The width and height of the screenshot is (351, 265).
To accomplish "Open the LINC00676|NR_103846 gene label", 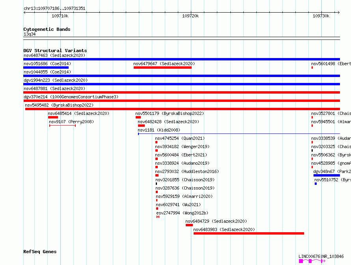I will (321, 256).
